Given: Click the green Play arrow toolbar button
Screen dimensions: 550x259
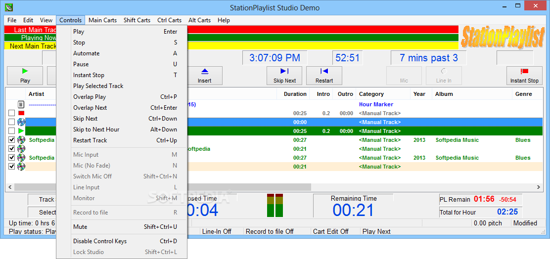Looking at the screenshot, I should coord(25,75).
